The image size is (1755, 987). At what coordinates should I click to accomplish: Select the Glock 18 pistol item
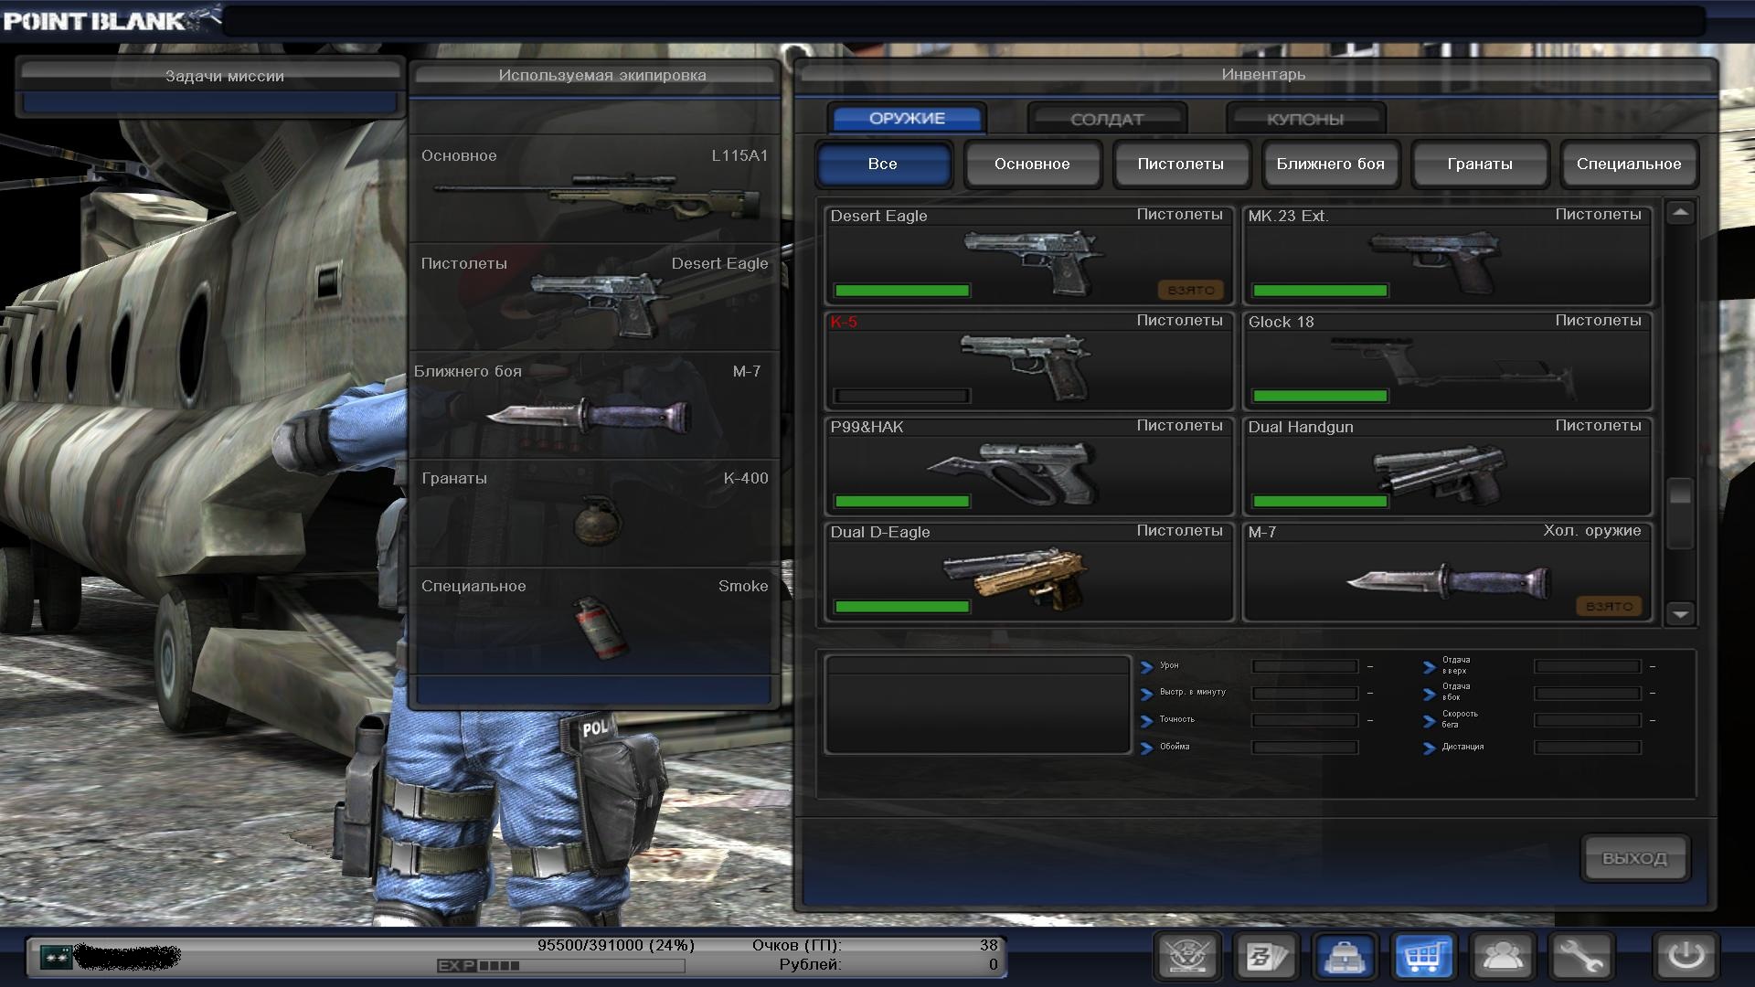point(1446,363)
